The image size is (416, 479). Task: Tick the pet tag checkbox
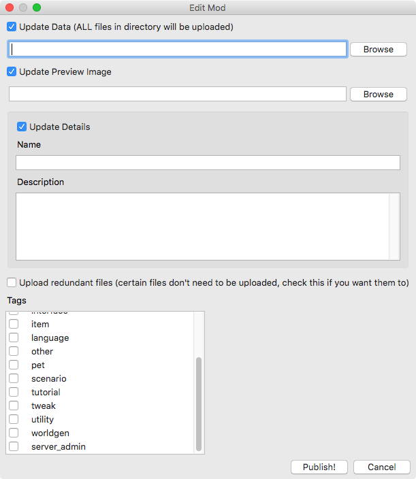point(14,365)
